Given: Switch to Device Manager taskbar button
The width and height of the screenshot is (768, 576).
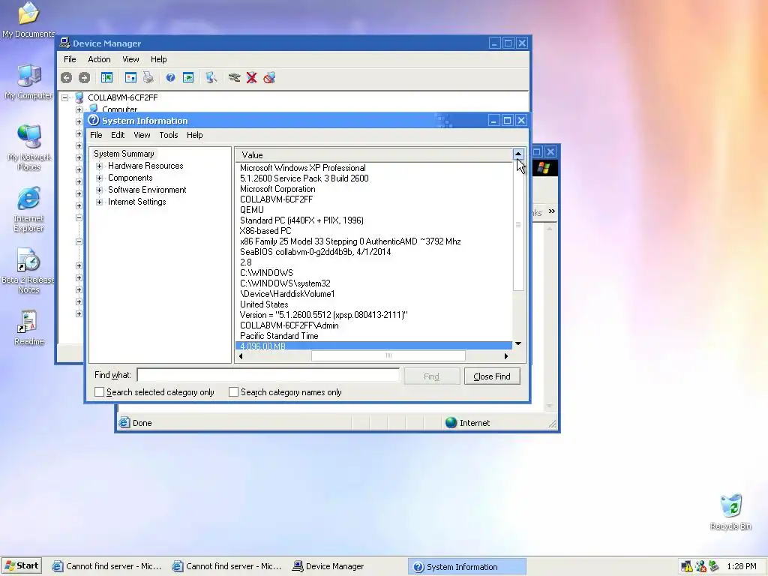Looking at the screenshot, I should coord(328,567).
